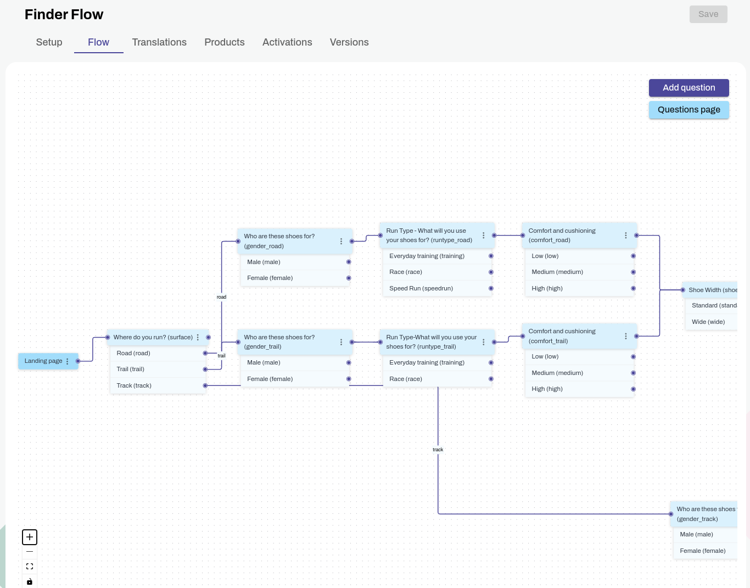The image size is (750, 588).
Task: Click the Track (track) answer connector dot
Action: [x=205, y=385]
